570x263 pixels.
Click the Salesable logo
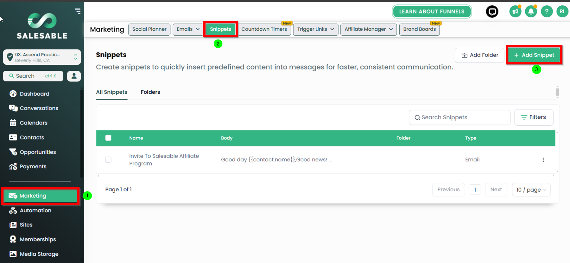tap(42, 26)
